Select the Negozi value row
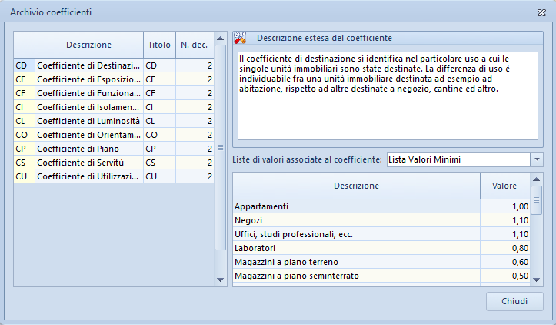 tap(381, 220)
